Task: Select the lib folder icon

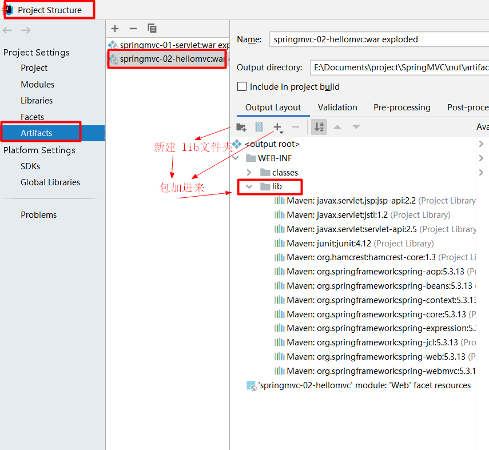Action: [265, 186]
